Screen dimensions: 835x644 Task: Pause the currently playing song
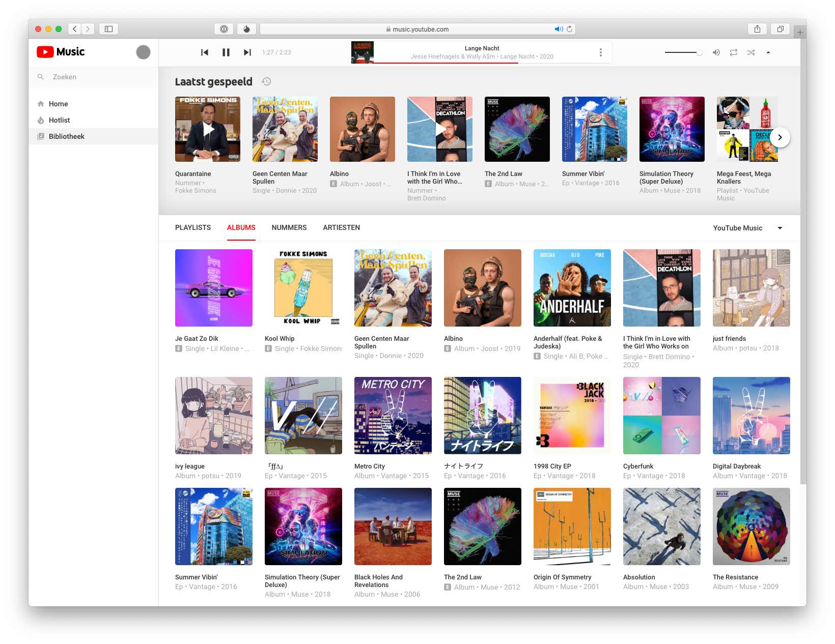click(x=226, y=52)
